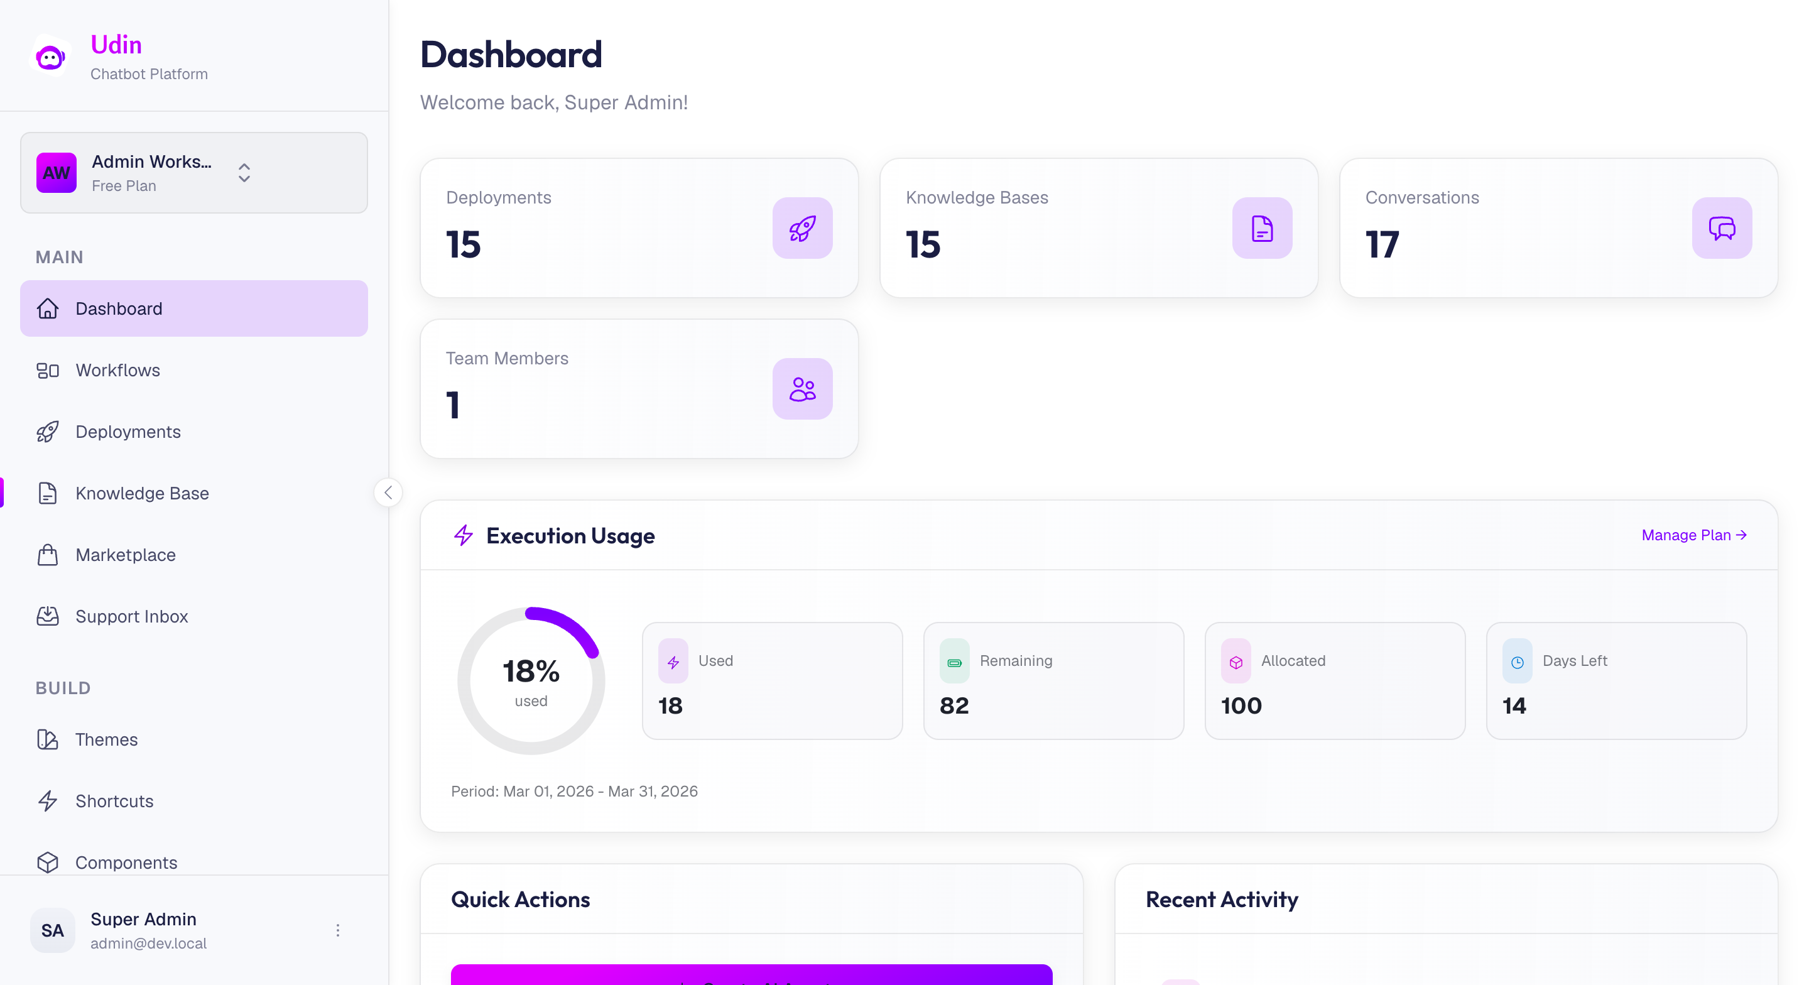Select Knowledge Base in the MAIN menu

142,493
